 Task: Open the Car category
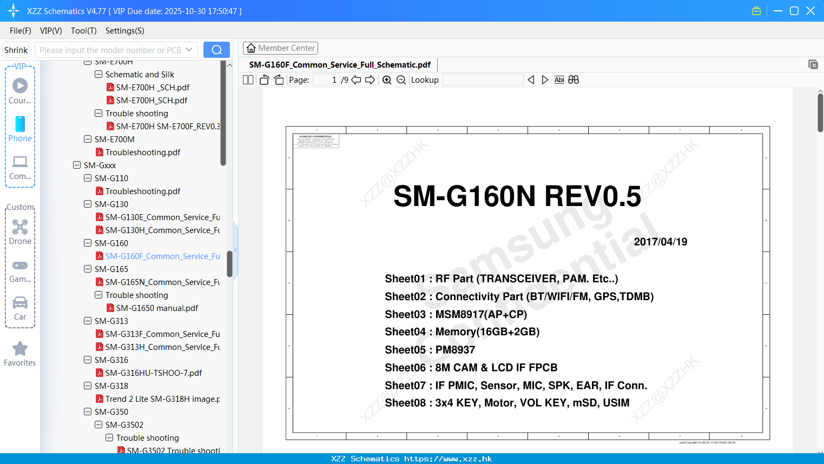(20, 308)
